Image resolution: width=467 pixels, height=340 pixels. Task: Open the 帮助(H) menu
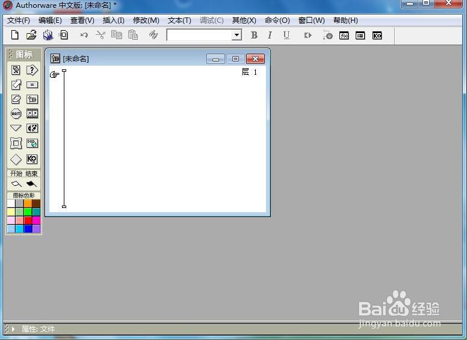tap(345, 20)
